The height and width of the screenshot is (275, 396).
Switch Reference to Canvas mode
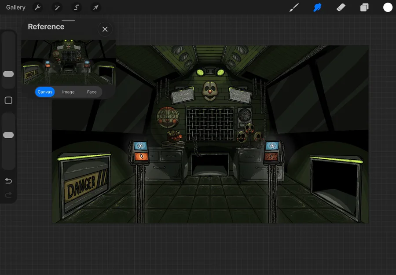[45, 92]
